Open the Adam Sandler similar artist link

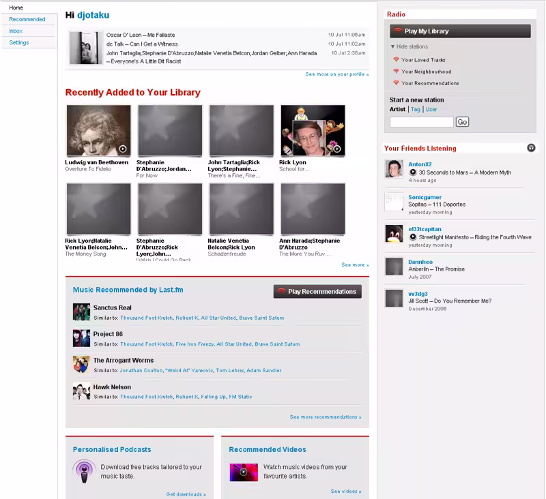(x=264, y=370)
